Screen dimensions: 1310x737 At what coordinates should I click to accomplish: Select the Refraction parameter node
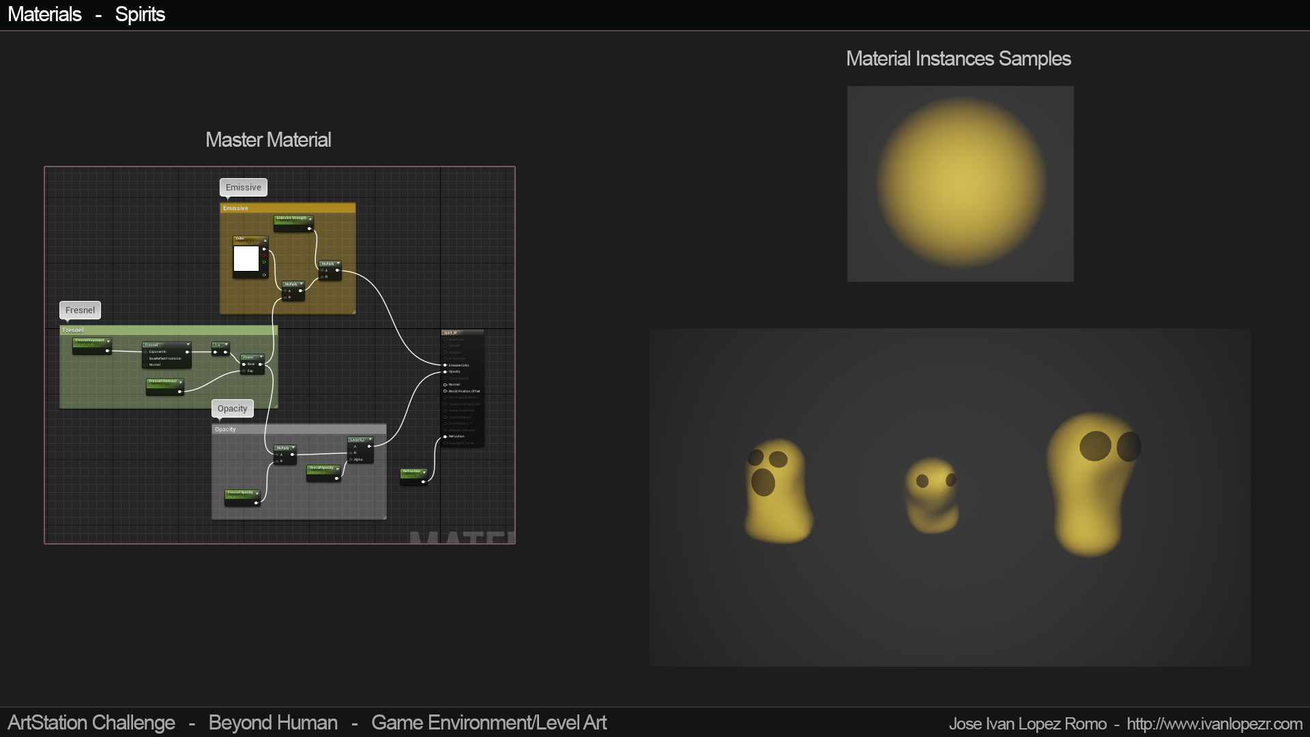click(x=413, y=477)
